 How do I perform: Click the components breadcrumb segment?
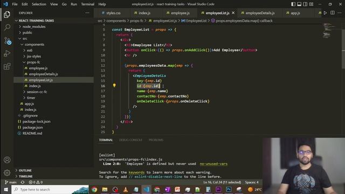[x=116, y=20]
